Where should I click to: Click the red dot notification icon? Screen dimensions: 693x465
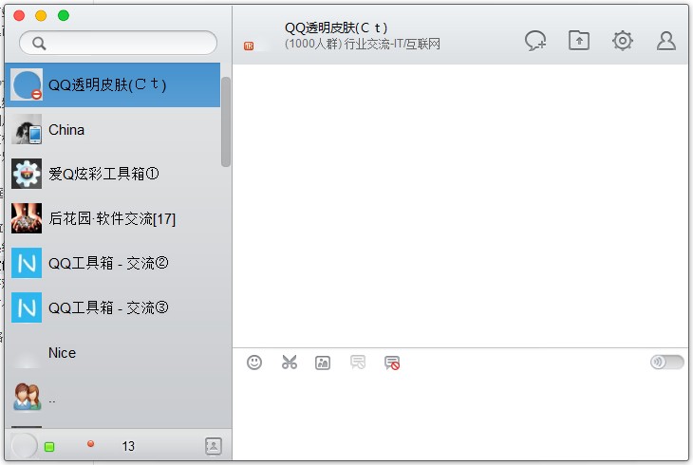(90, 444)
